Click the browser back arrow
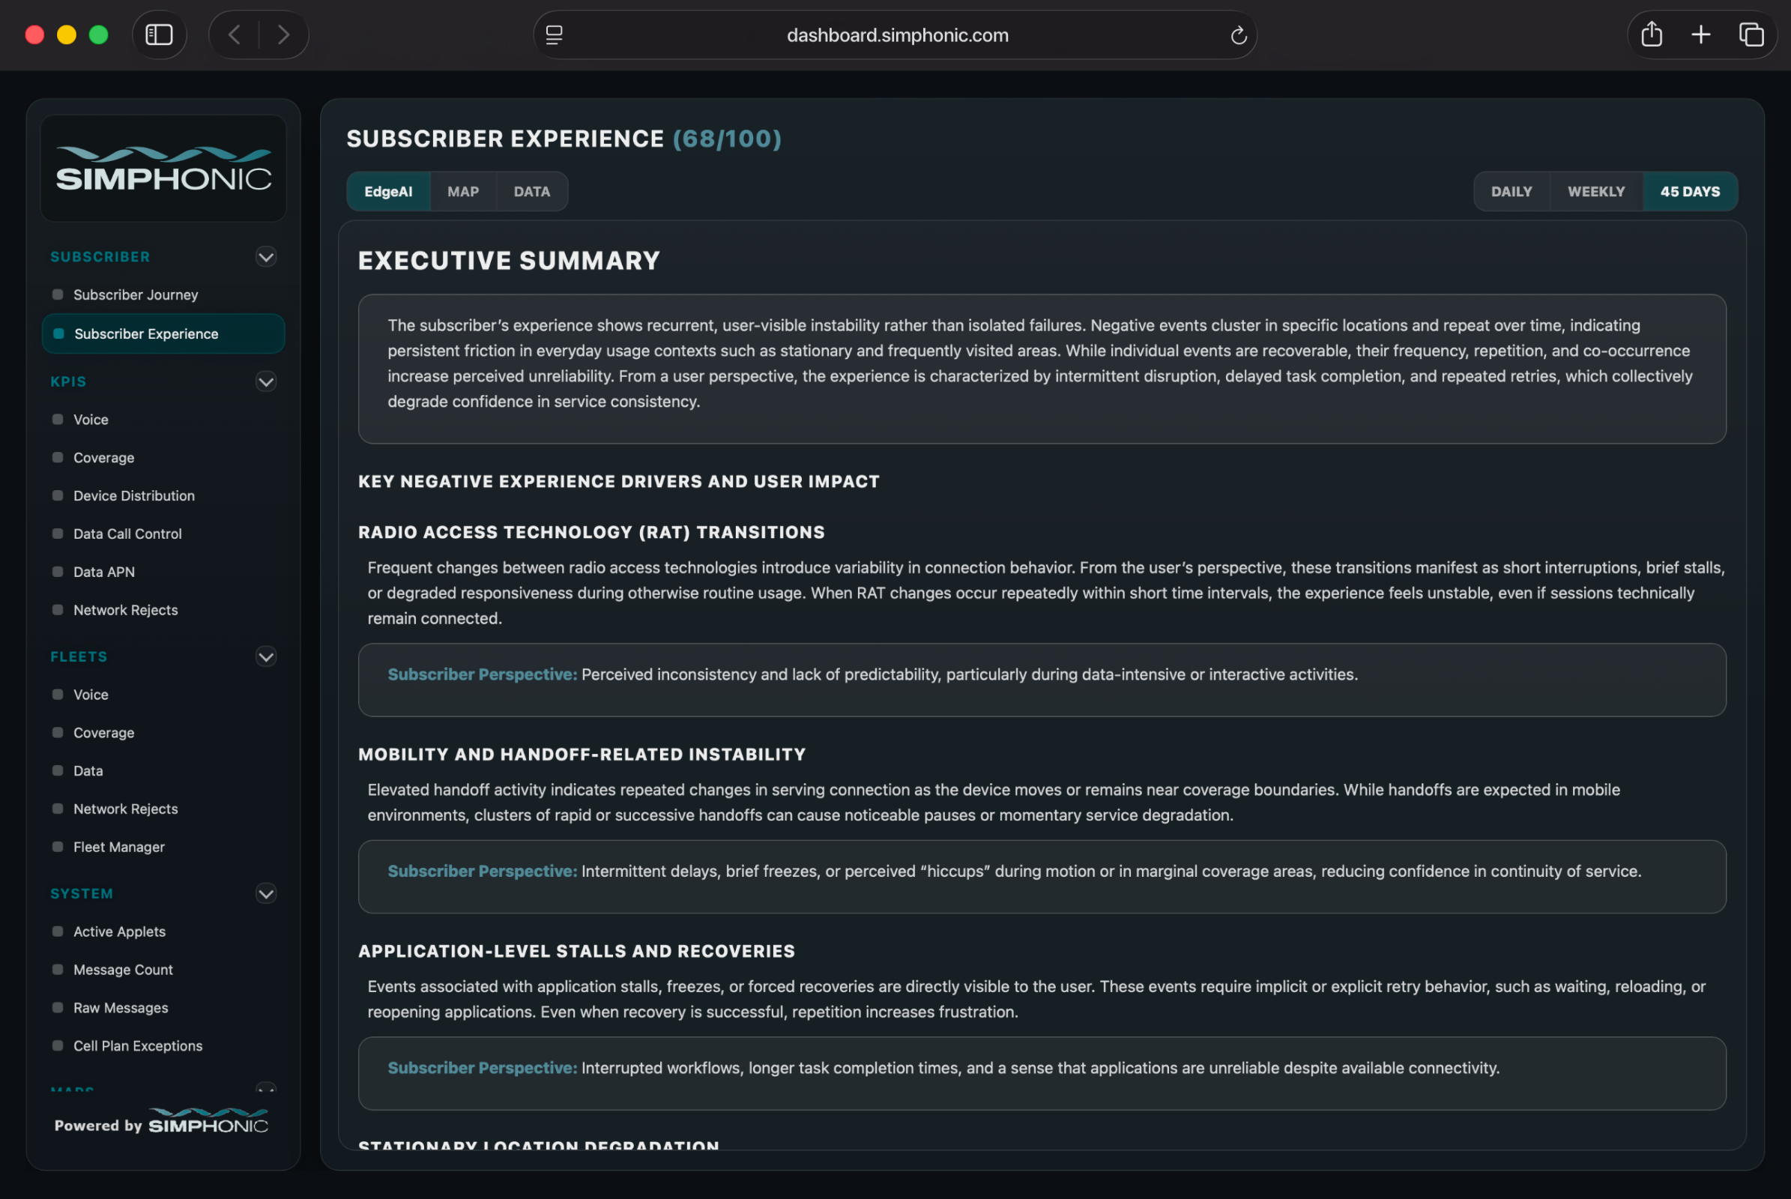The width and height of the screenshot is (1791, 1199). (235, 35)
